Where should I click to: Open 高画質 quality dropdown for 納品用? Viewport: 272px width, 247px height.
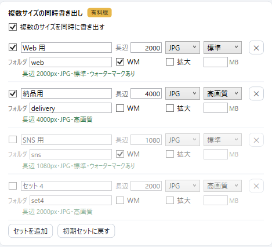tap(223, 93)
